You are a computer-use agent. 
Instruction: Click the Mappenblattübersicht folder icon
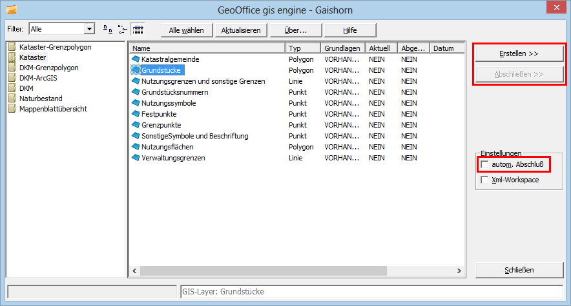[x=12, y=108]
